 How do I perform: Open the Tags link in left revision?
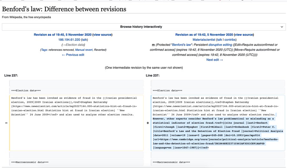pos(44,50)
